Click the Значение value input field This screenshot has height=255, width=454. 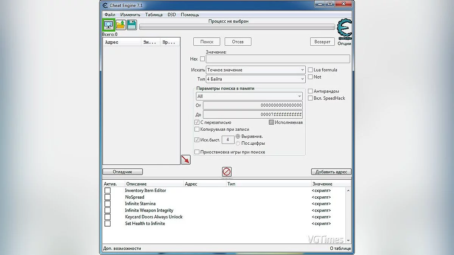click(x=278, y=59)
